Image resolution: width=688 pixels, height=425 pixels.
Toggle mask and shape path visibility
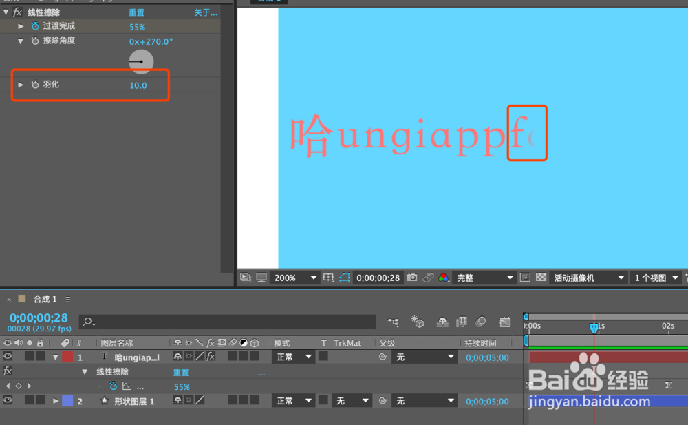[x=345, y=278]
